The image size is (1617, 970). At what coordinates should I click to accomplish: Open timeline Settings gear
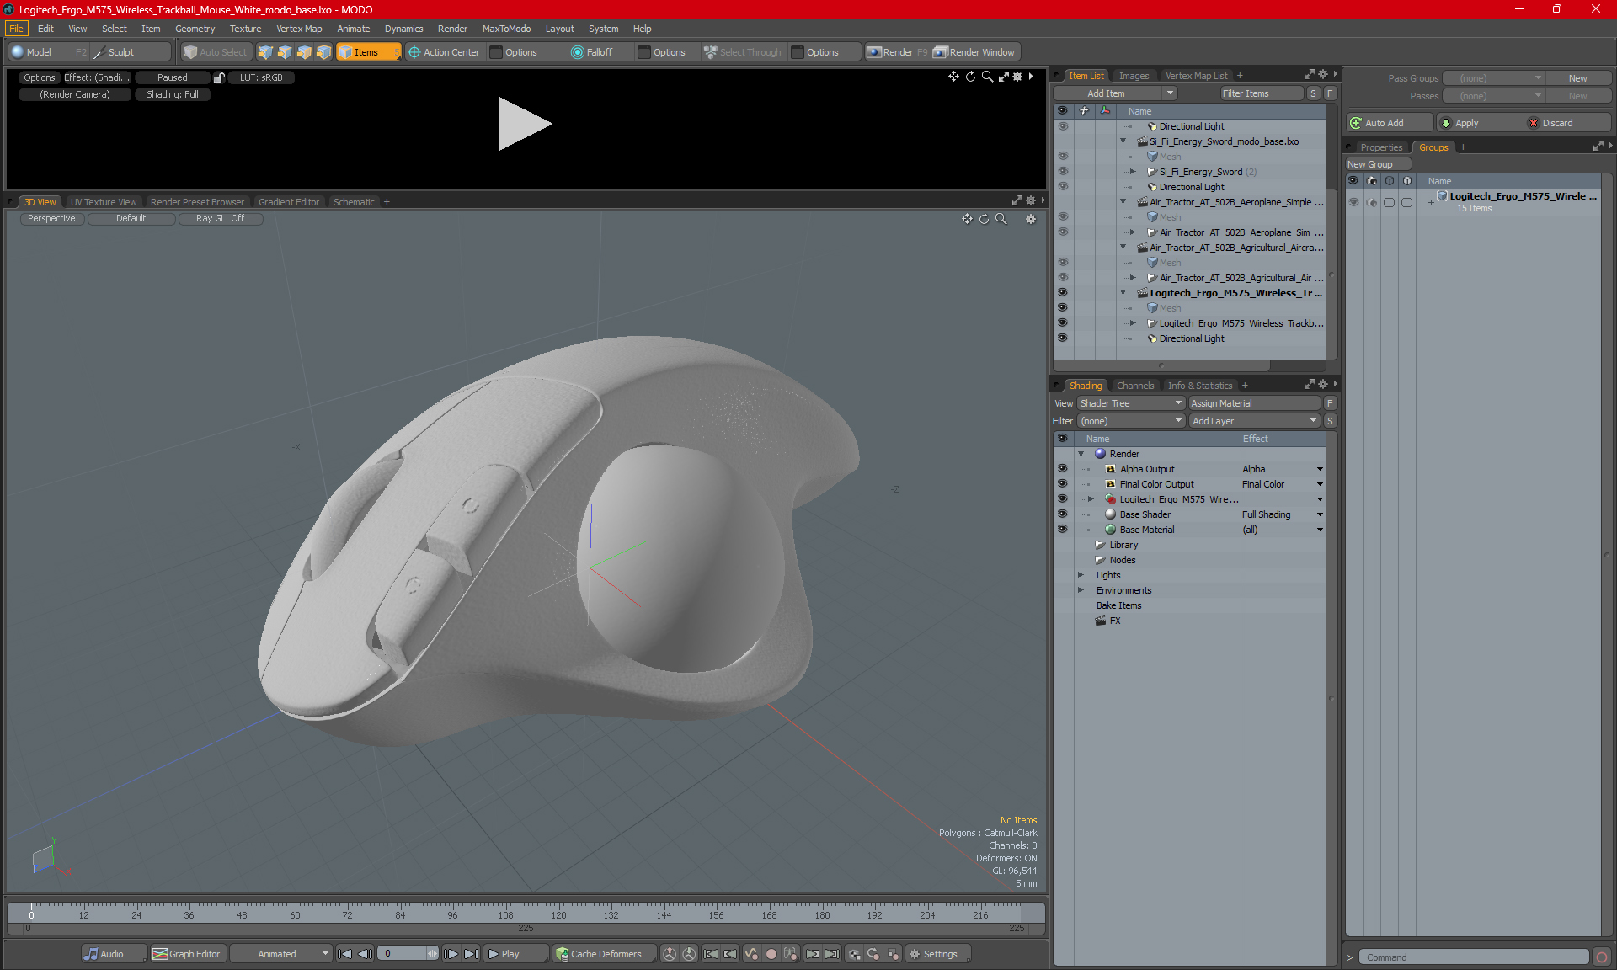click(915, 954)
